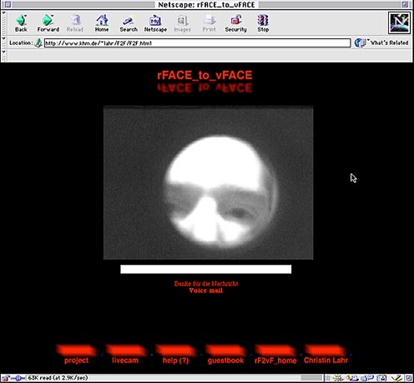Stop loading with the Stop icon
This screenshot has height=383, width=414.
(263, 23)
